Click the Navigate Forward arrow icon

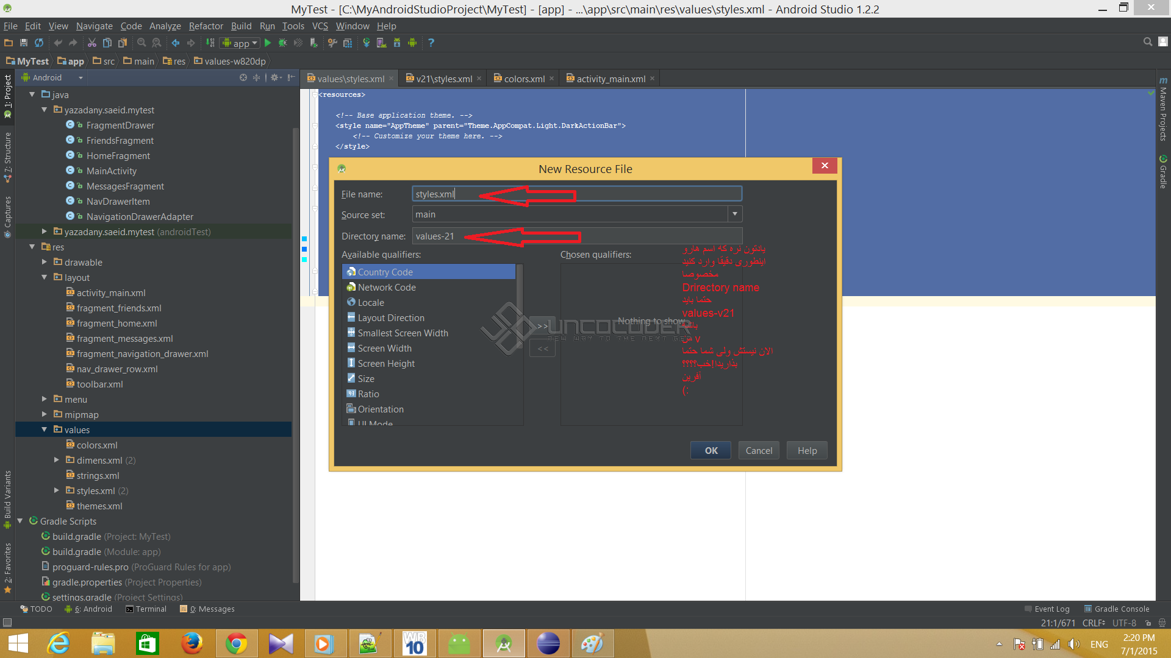point(191,43)
